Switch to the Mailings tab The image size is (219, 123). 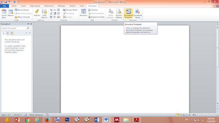pos(62,6)
